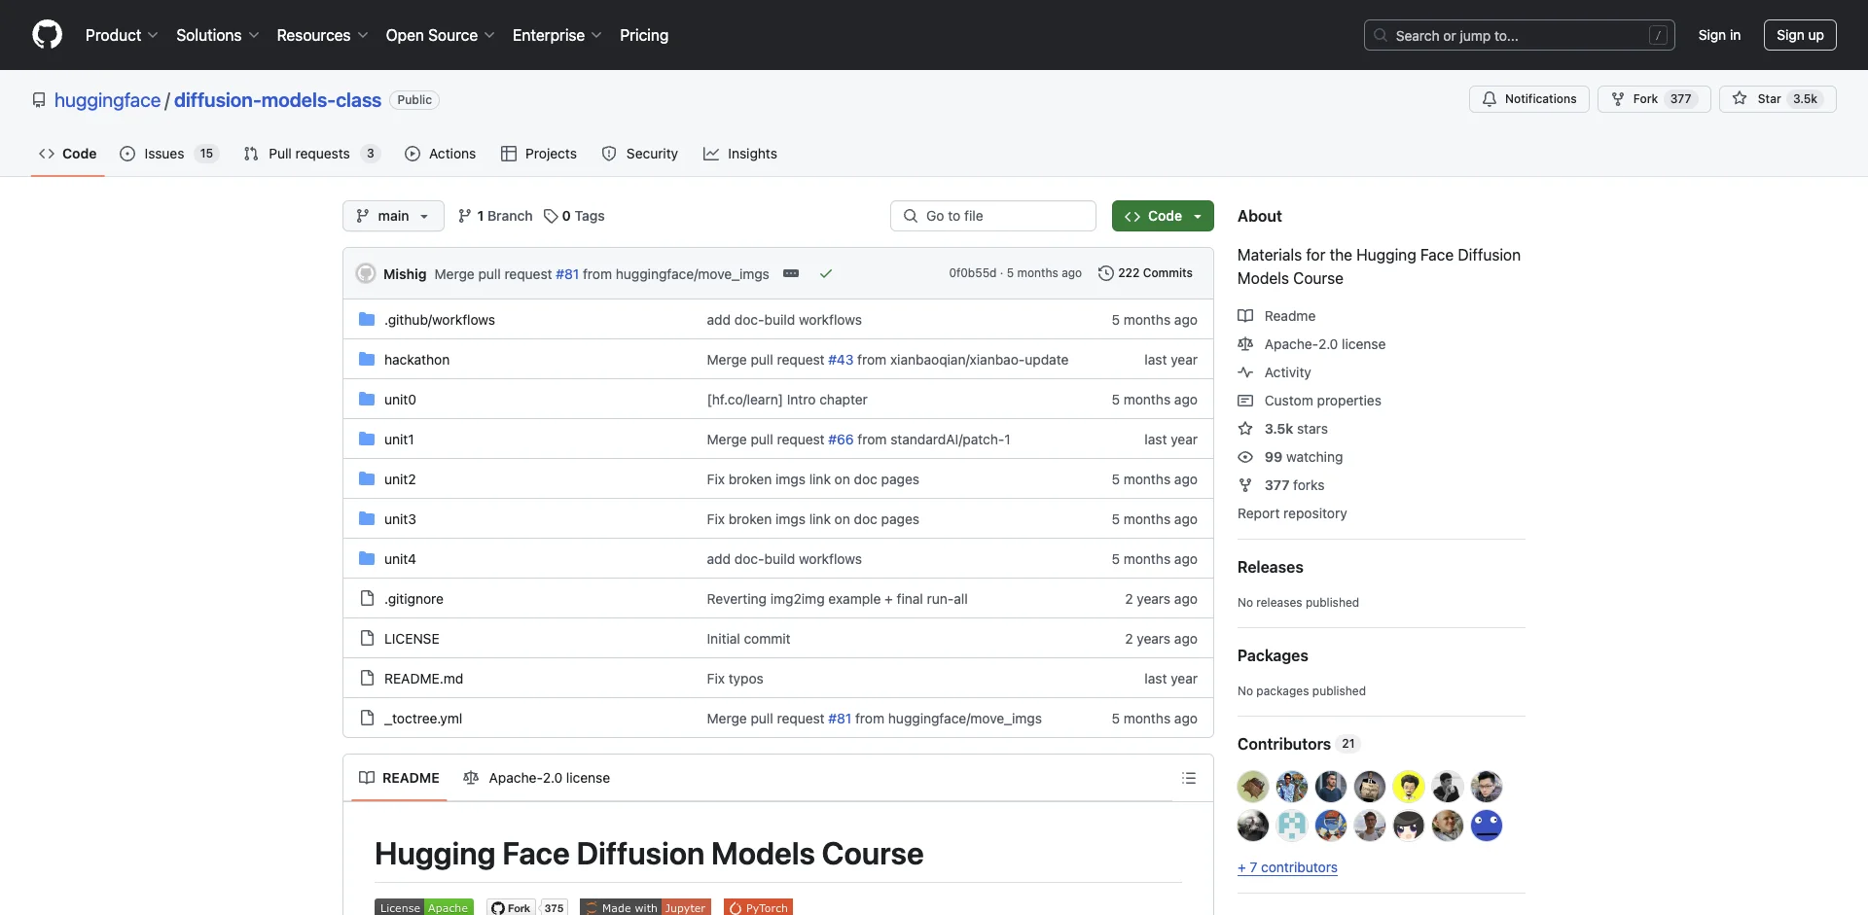Click the + 7 contributors link
This screenshot has width=1868, height=915.
click(x=1287, y=867)
